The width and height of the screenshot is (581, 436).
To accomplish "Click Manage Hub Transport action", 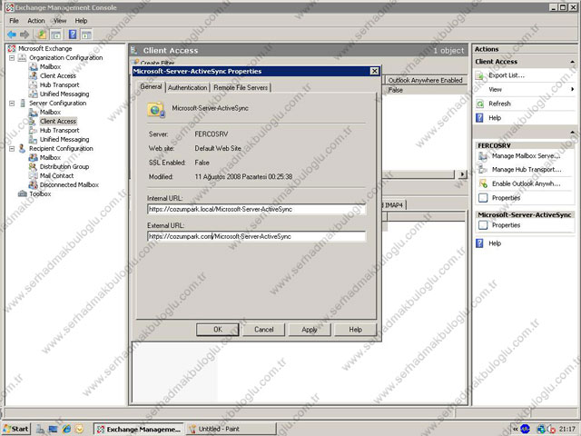I will pyautogui.click(x=527, y=170).
